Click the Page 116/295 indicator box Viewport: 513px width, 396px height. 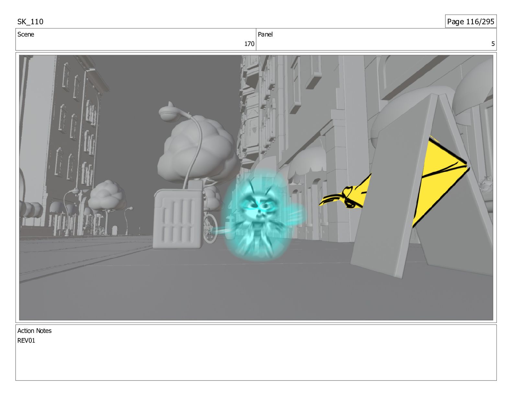(x=471, y=21)
